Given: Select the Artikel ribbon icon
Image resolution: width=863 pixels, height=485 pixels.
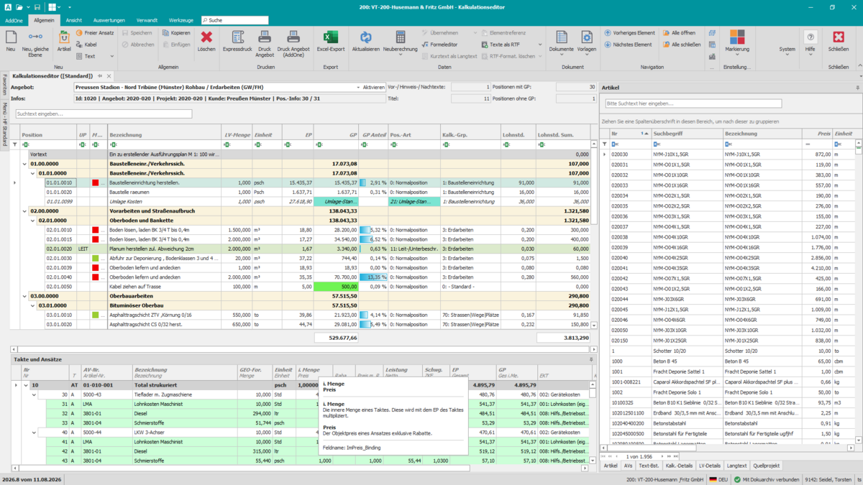Looking at the screenshot, I should coord(64,37).
